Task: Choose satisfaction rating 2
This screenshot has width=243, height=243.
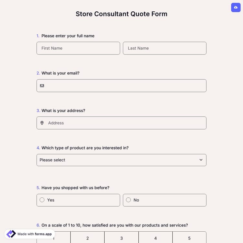Action: coord(87,238)
